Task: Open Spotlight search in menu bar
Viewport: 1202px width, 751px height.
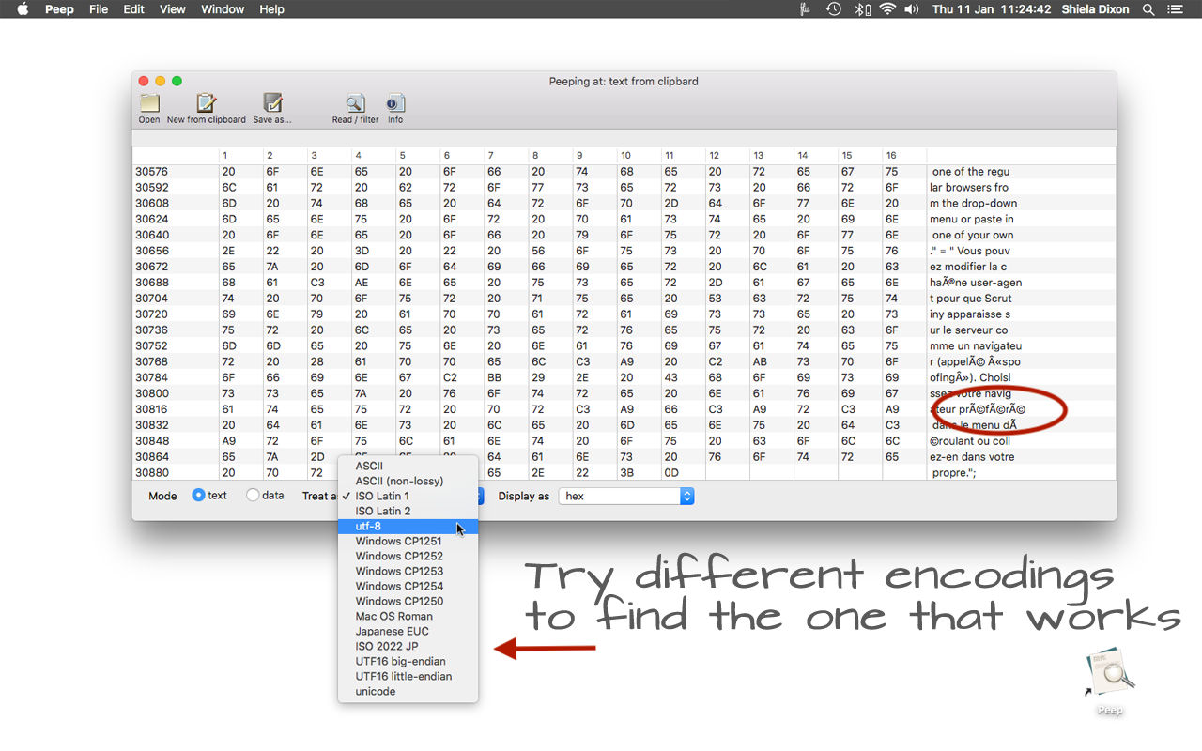Action: click(1148, 9)
